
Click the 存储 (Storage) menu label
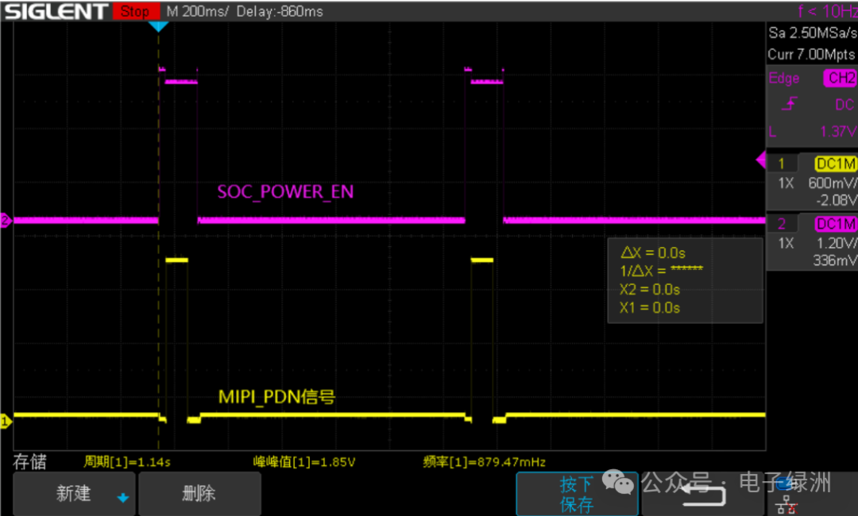[x=29, y=462]
